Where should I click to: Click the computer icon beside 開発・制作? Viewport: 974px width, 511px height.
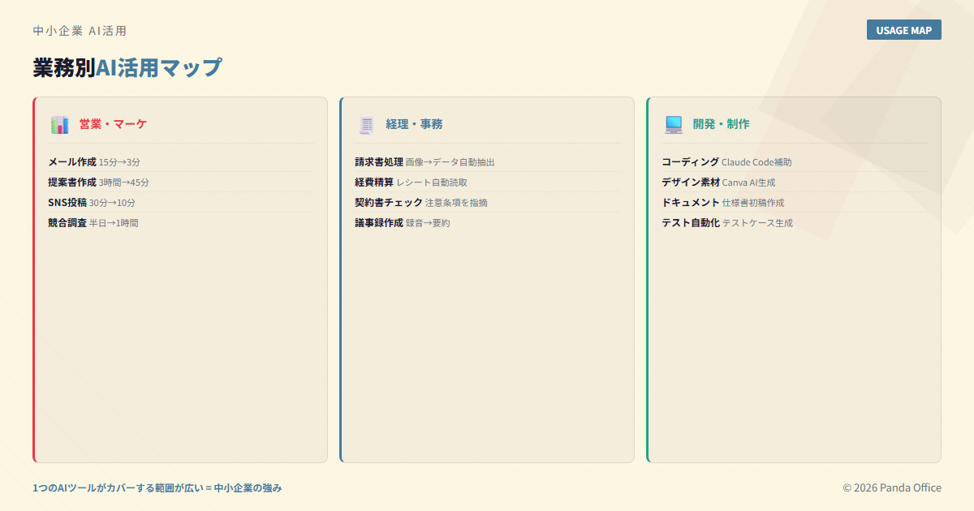(x=674, y=125)
